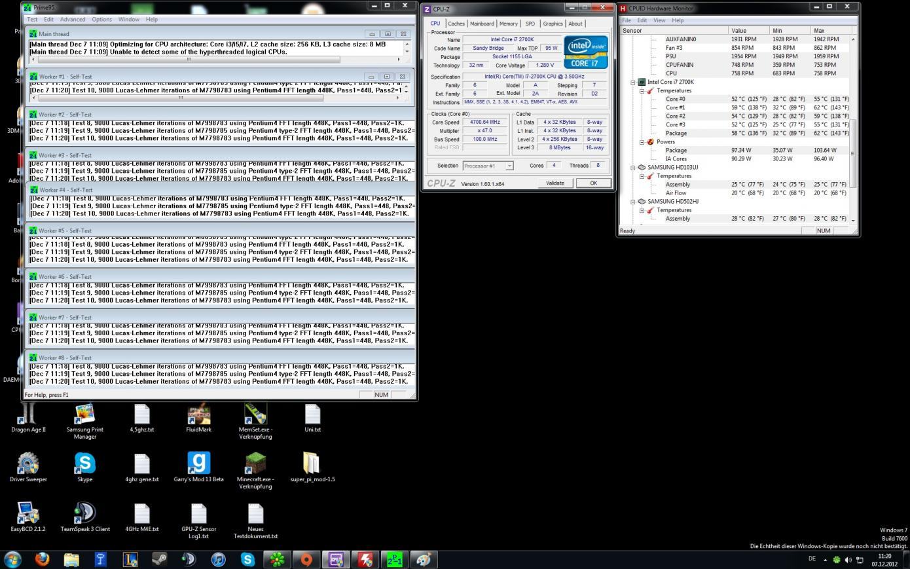
Task: Switch to the Graphics tab in CPU-Z
Action: 553,24
